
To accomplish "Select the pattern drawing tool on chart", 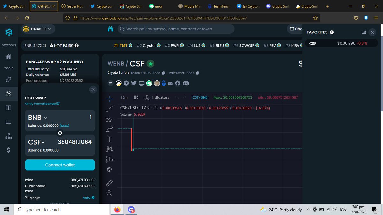I will coord(109,149).
